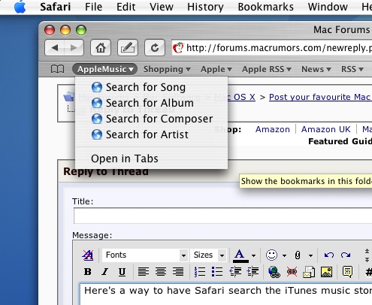Wrap quote tags with the speech bubble icon
372x305 pixels.
click(x=347, y=272)
